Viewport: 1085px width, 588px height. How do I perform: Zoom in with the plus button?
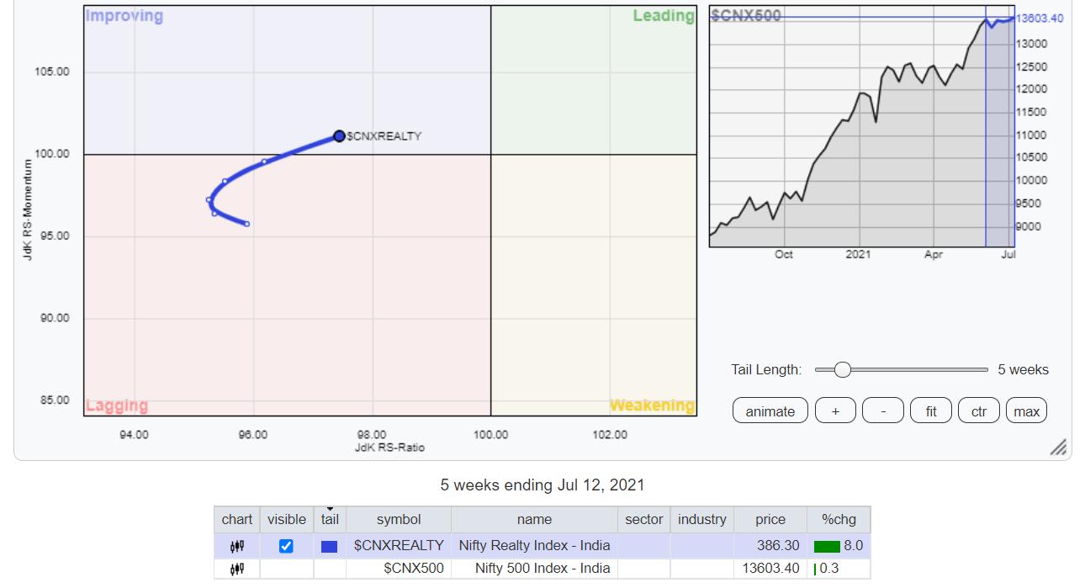pos(835,411)
